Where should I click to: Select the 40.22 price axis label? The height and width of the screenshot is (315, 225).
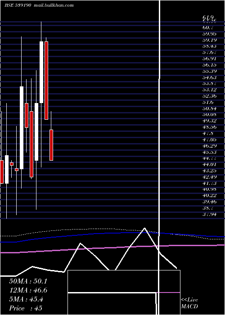point(209,195)
